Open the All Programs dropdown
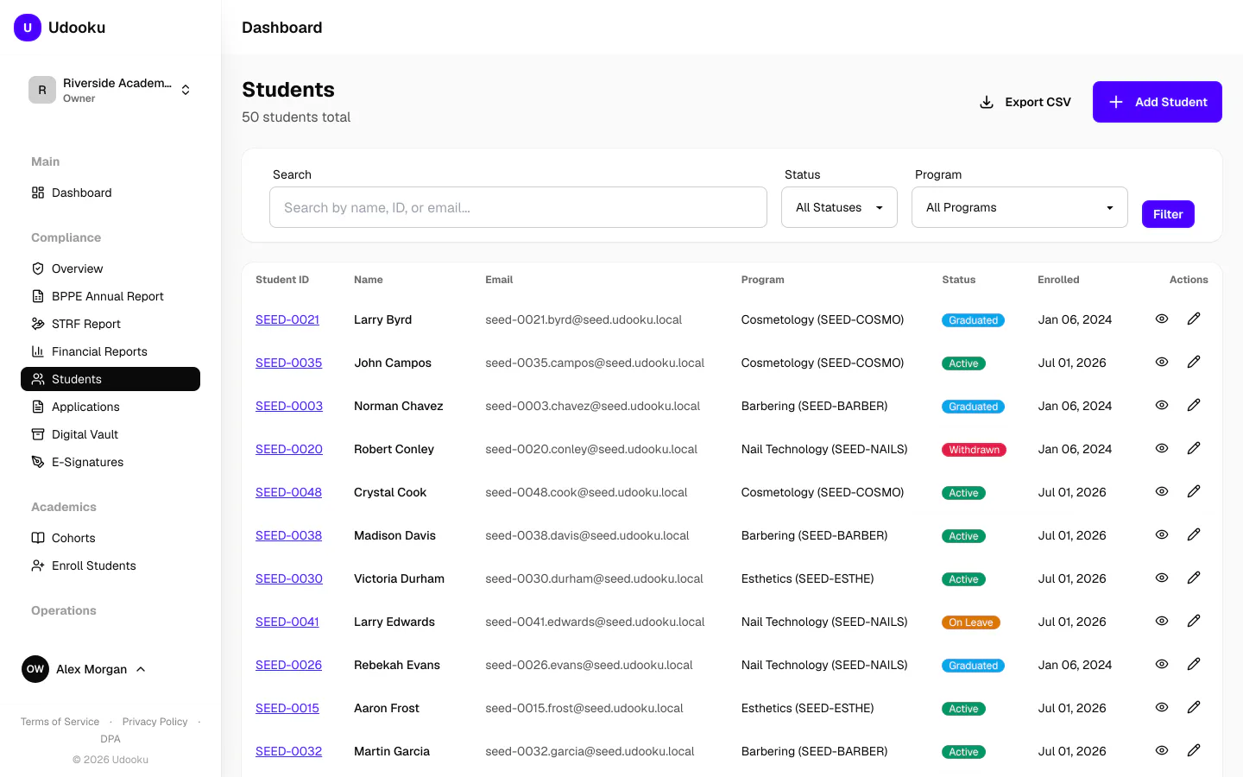 1019,207
